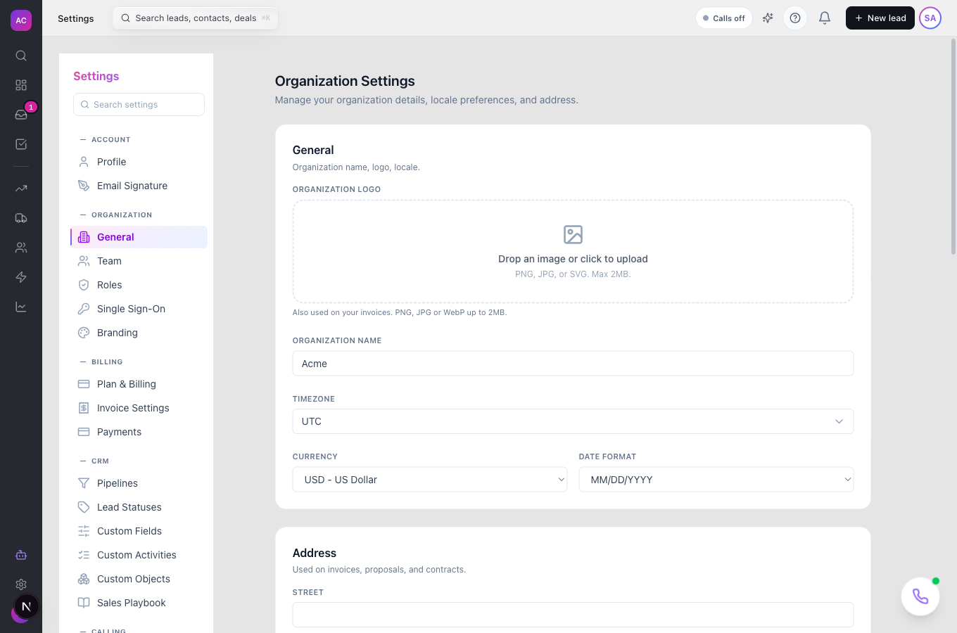
Task: Click the global search leads, contacts, deals bar
Action: 196,18
